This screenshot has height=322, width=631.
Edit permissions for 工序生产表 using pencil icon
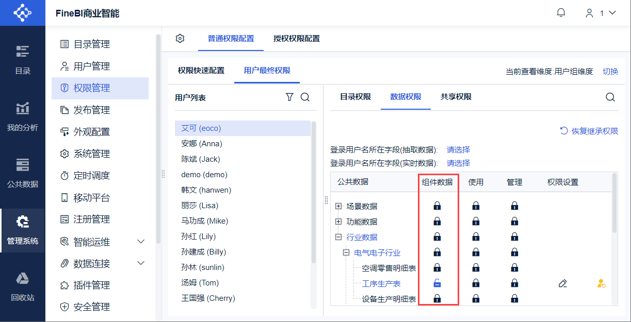pyautogui.click(x=562, y=283)
